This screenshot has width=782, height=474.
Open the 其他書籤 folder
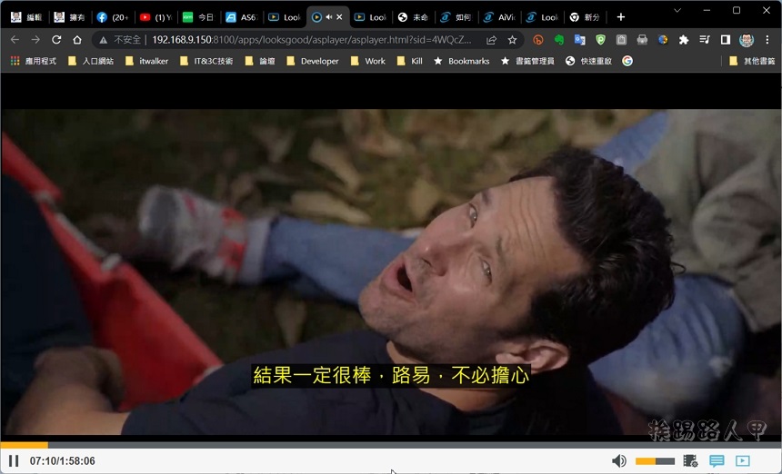point(752,61)
